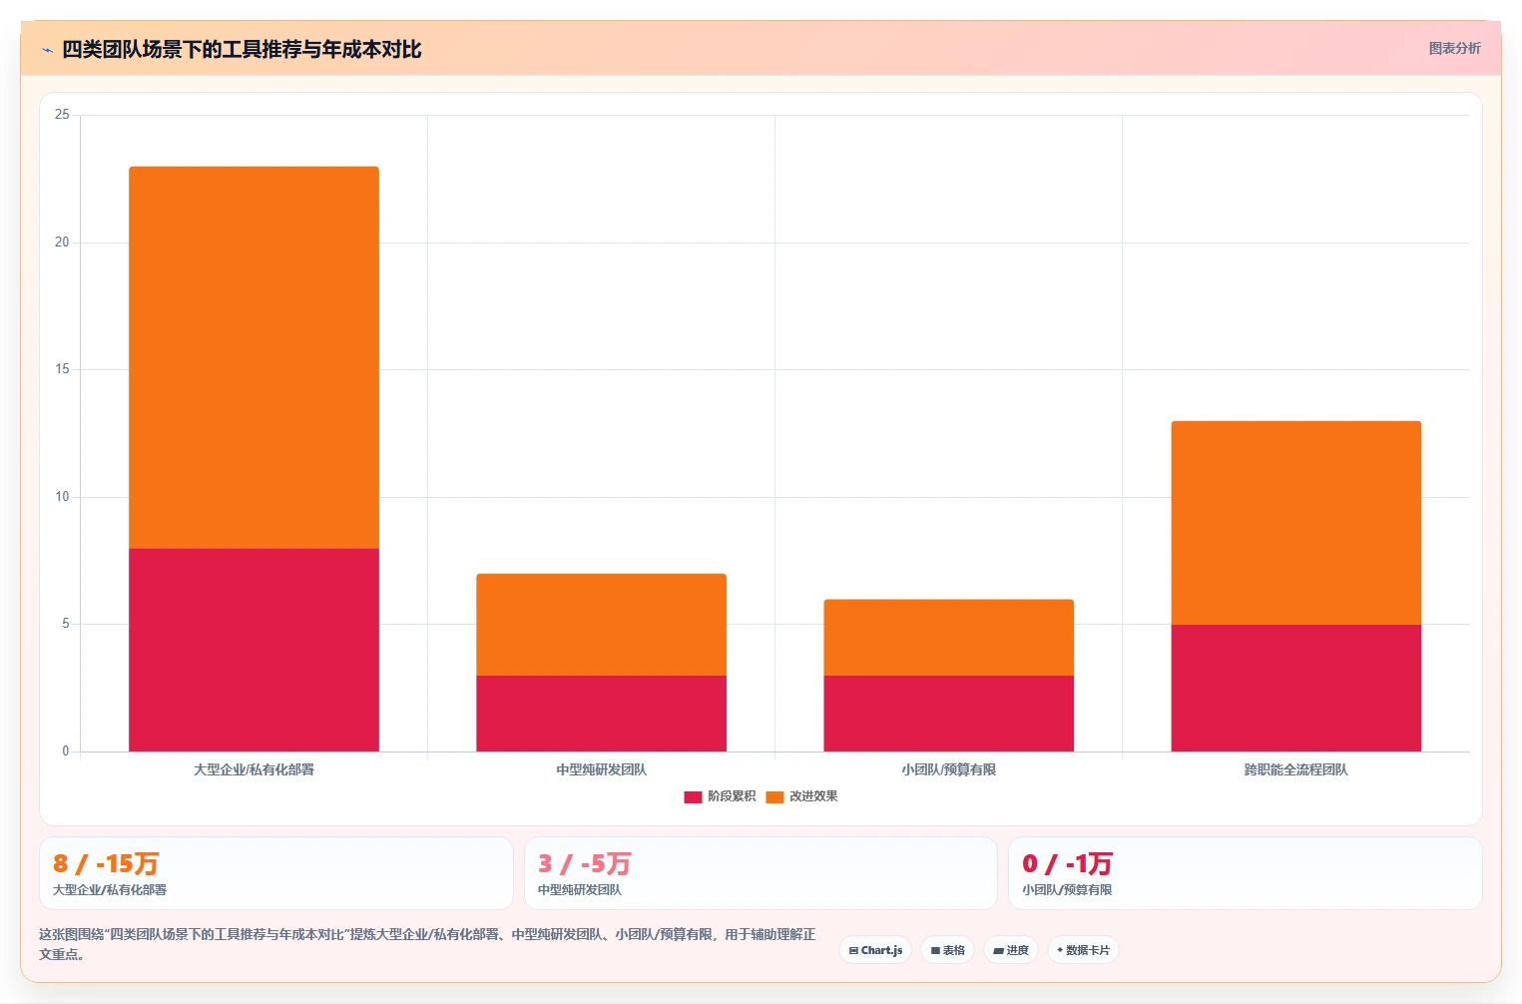1522x1004 pixels.
Task: Click the y-axis value 25
Action: point(62,115)
